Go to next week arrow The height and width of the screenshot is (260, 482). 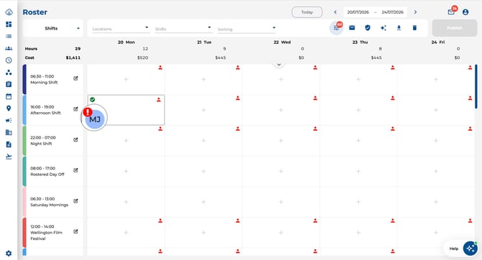point(415,12)
